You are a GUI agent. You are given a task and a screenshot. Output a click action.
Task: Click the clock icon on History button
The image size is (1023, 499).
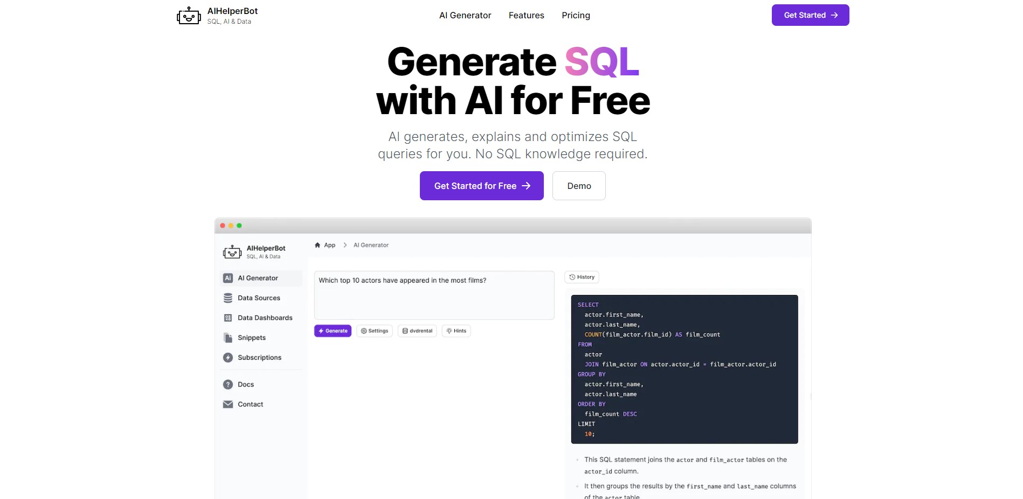[x=572, y=277]
